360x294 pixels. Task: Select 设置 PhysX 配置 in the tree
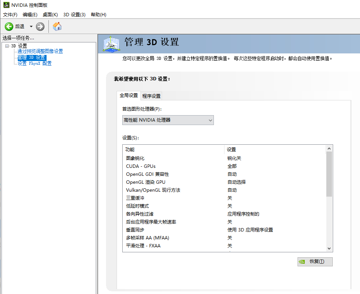coord(35,63)
